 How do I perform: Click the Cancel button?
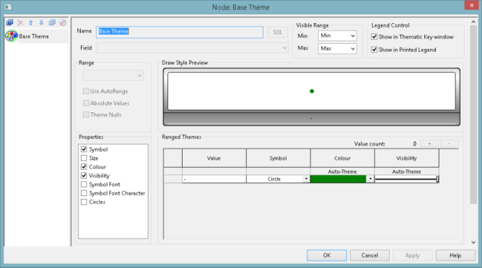pos(370,256)
